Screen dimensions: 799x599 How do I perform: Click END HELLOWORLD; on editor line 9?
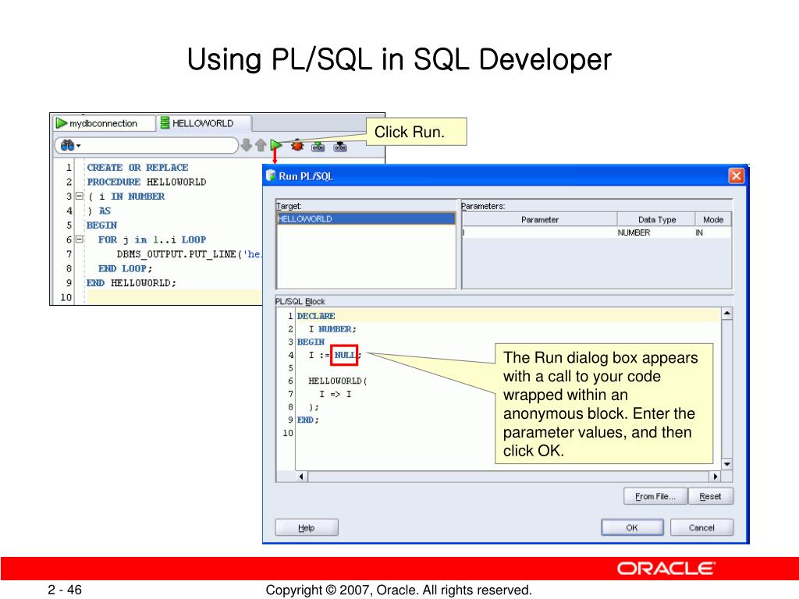[x=131, y=282]
